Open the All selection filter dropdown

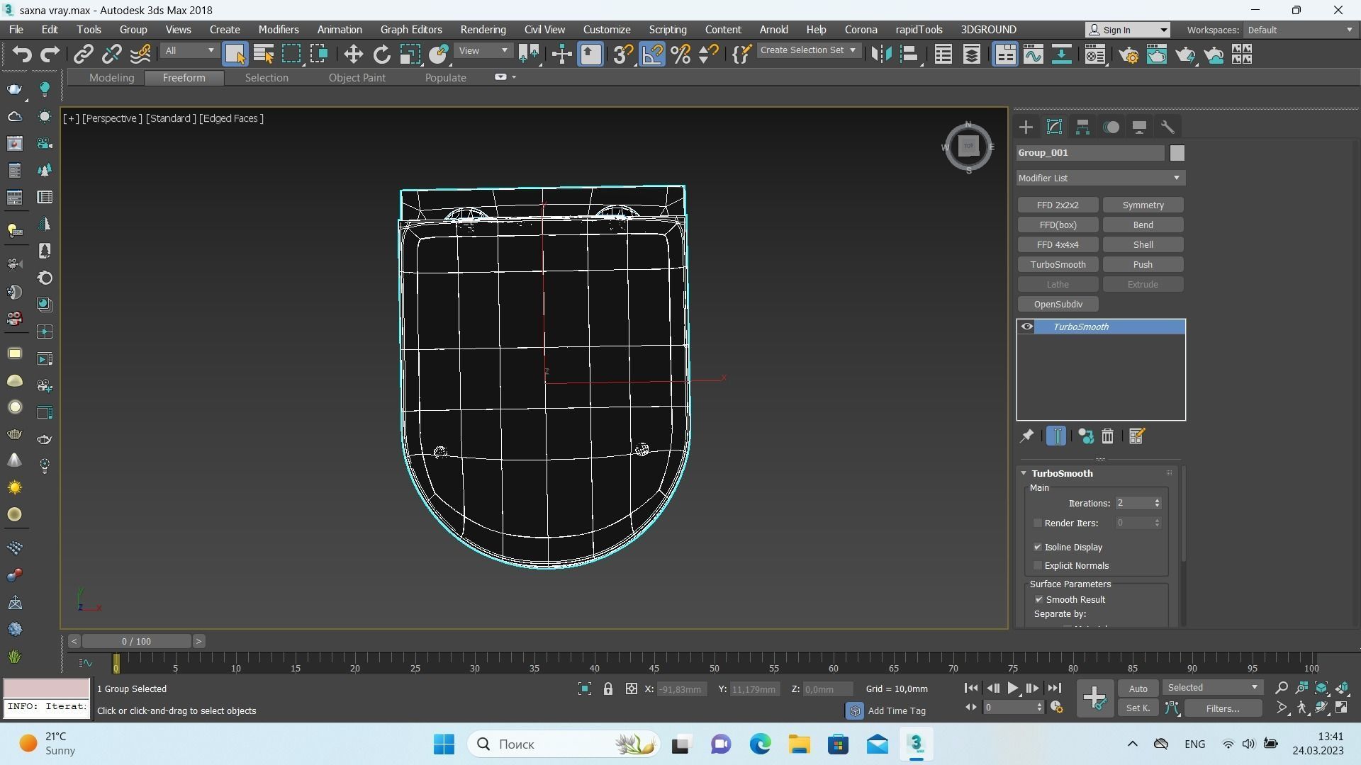coord(189,51)
